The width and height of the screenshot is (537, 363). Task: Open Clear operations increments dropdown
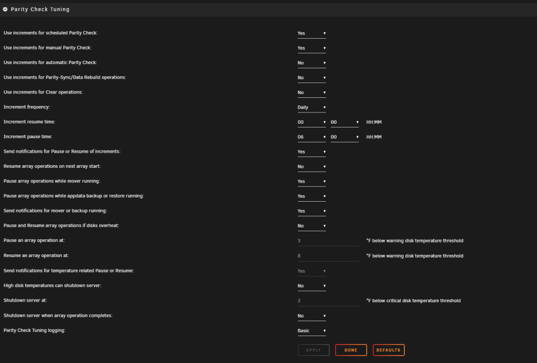point(311,92)
